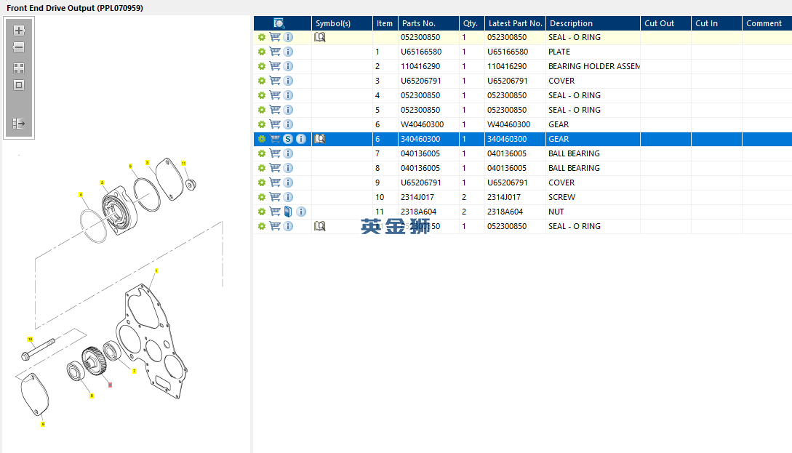Zoom out of the parts diagram
Viewport: 792px width, 453px height.
[19, 47]
